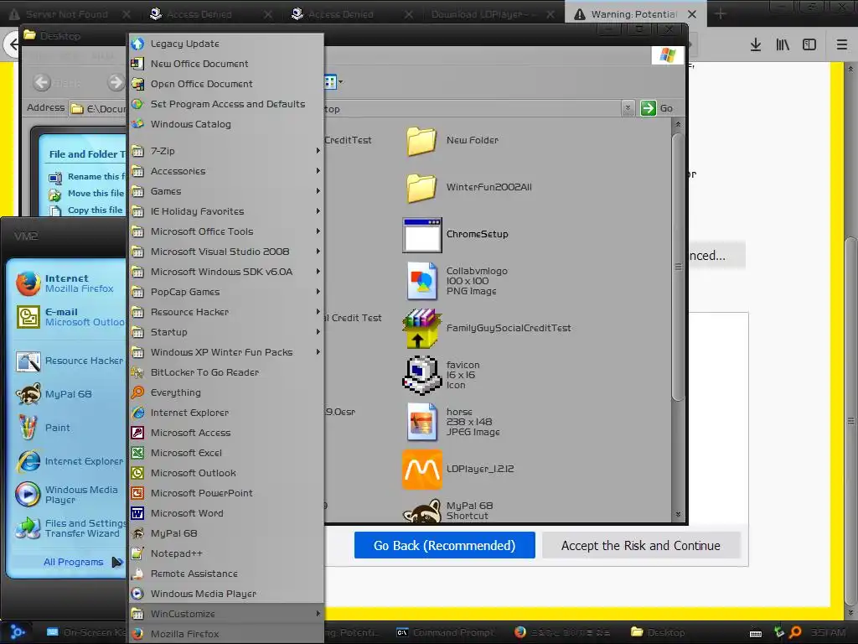The width and height of the screenshot is (858, 644).
Task: Open Internet Explorer in start menu left pane
Action: click(x=69, y=461)
